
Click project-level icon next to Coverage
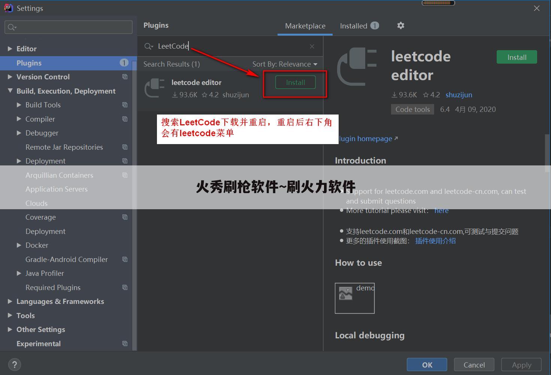click(125, 217)
